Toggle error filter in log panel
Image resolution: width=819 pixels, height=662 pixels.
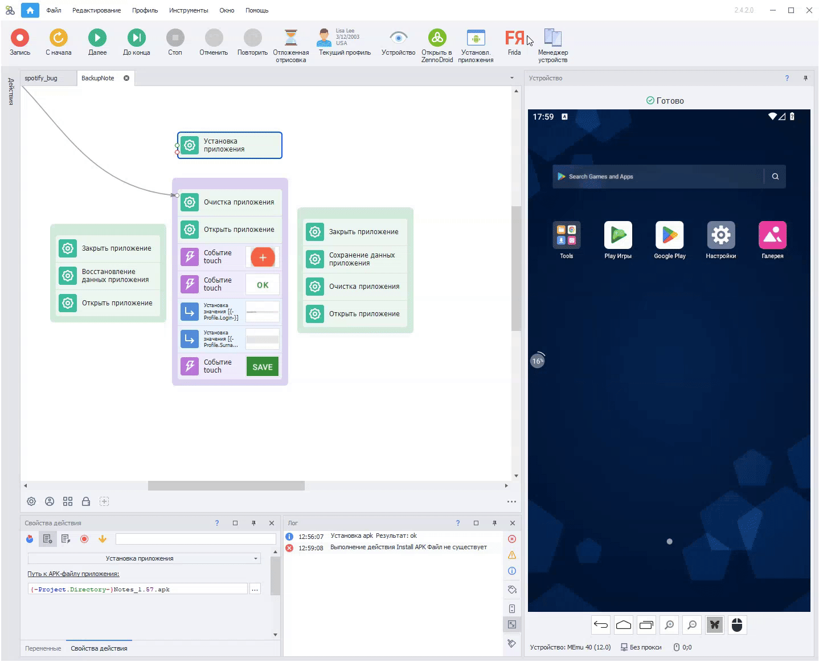point(512,539)
